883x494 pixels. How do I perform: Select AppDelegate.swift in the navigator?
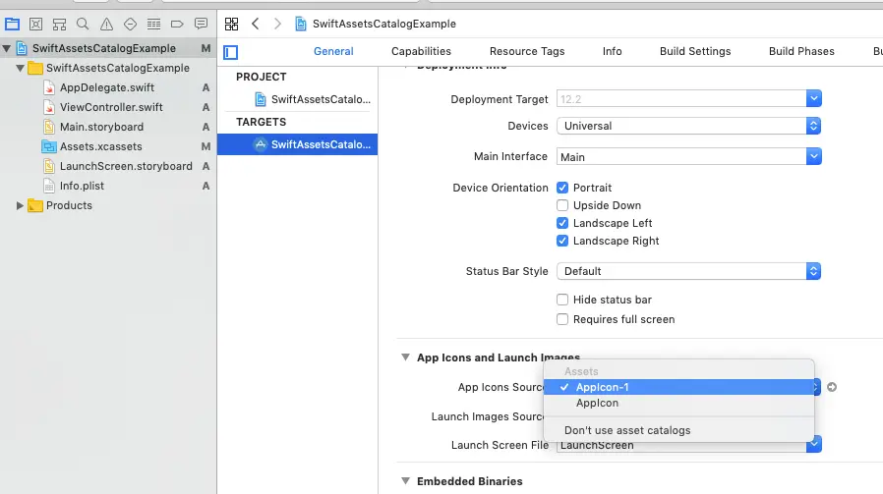pos(107,87)
